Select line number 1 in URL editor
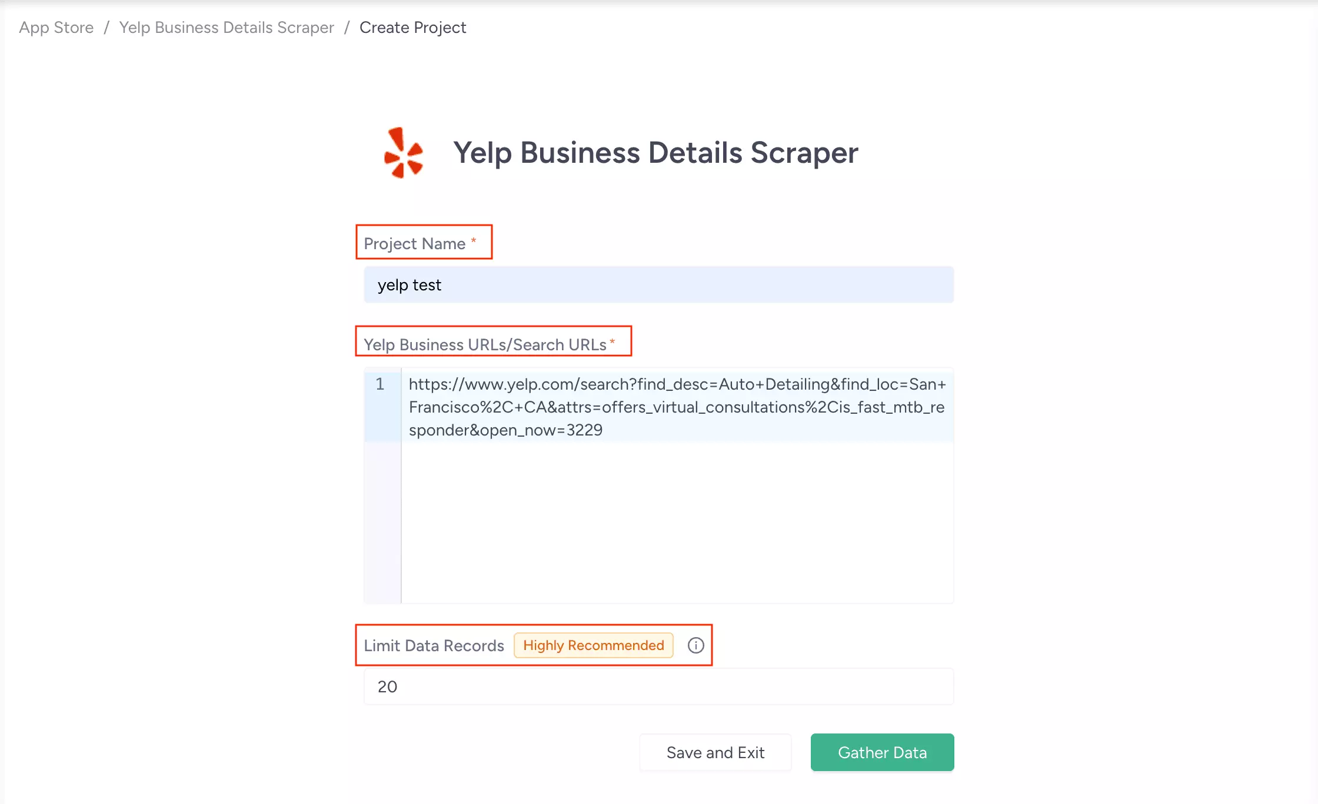Viewport: 1318px width, 804px height. click(x=380, y=384)
